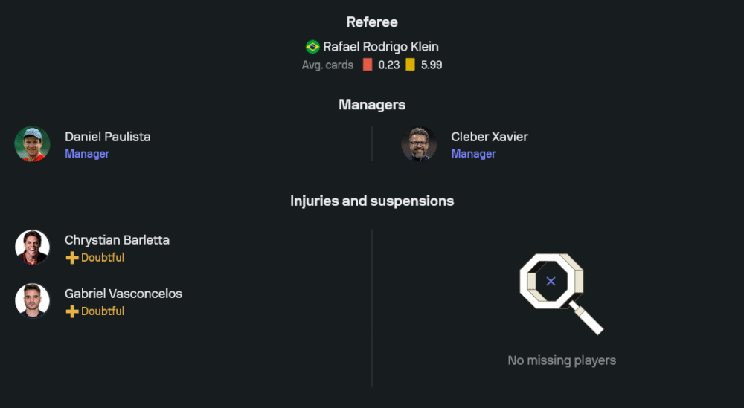Screen dimensions: 744x408
Task: Click the Cleber Xavier name link
Action: pos(490,137)
